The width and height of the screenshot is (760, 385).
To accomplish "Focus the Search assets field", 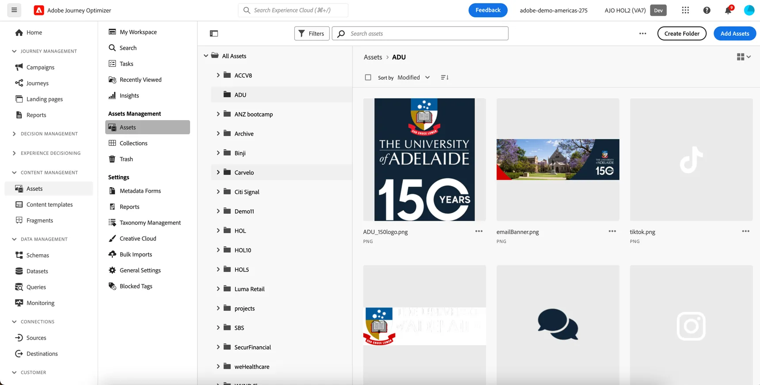I will 420,34.
